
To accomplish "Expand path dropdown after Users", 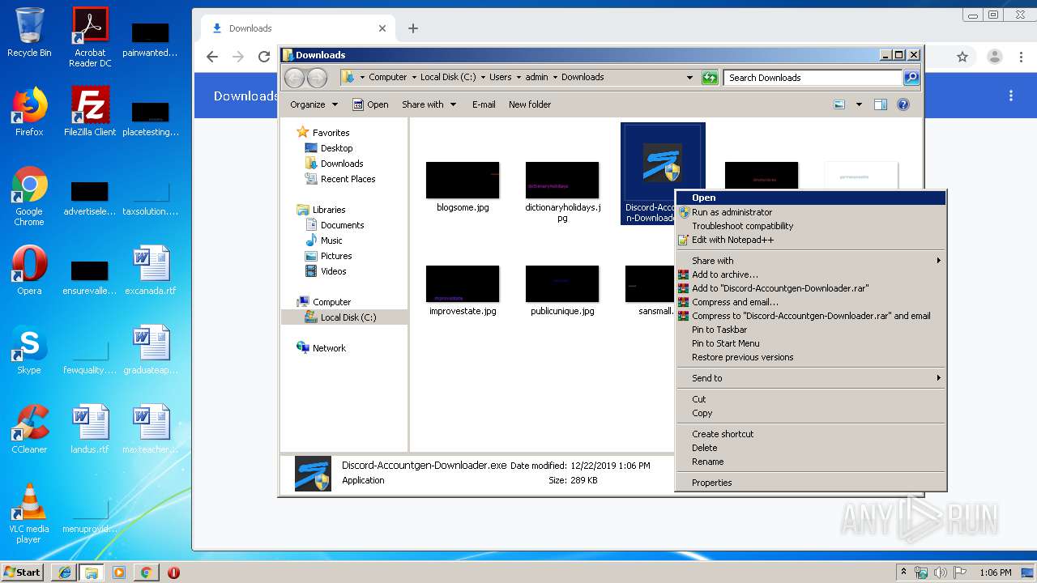I will (x=518, y=78).
